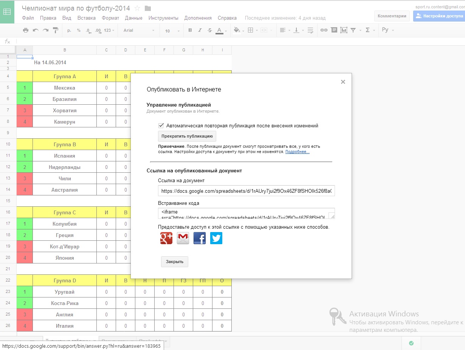Print the spreadsheet
This screenshot has height=350, width=465.
pos(26,30)
